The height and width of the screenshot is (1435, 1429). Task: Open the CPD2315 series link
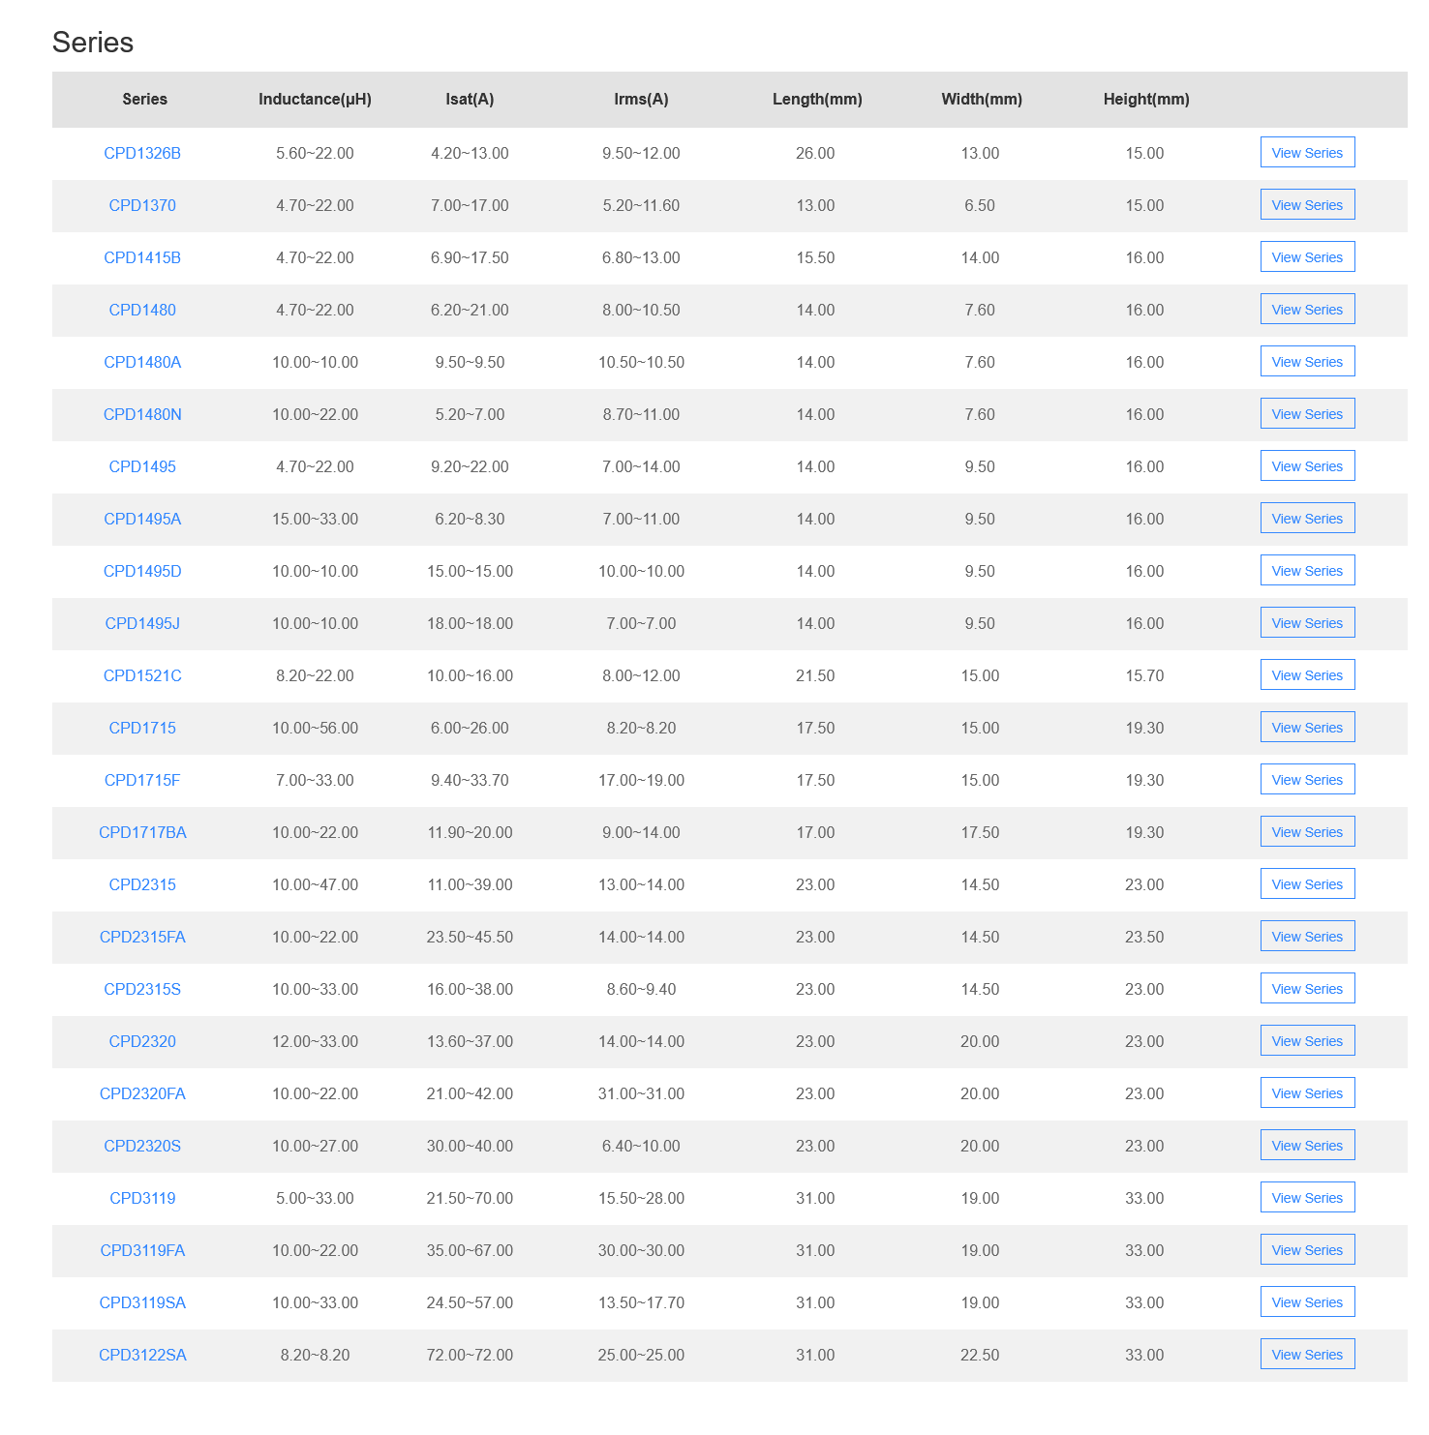[x=142, y=884]
